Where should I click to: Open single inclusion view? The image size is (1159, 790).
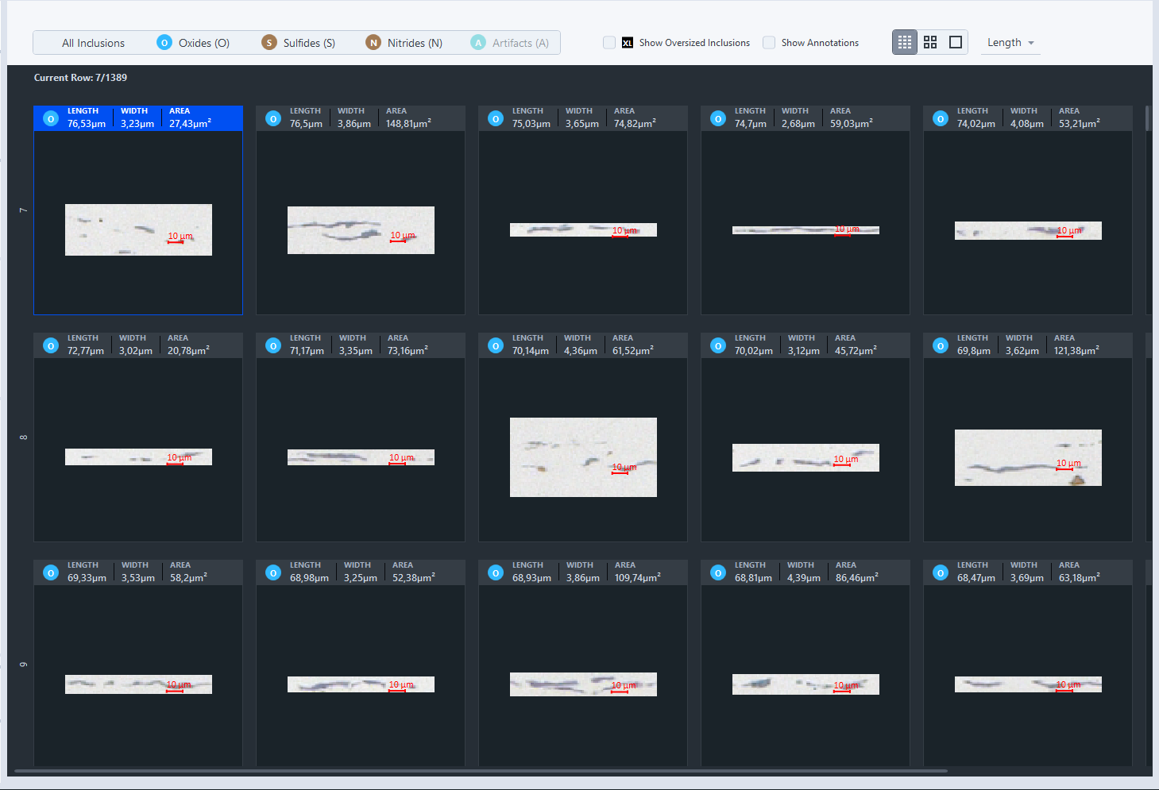[x=955, y=42]
